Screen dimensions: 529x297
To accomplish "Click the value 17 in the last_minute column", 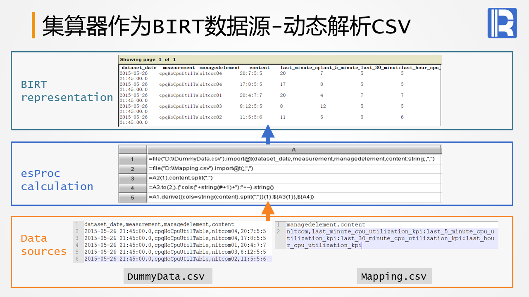I will coord(283,84).
